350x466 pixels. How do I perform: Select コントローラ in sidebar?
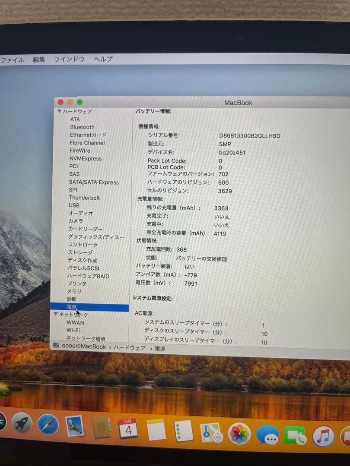(83, 245)
